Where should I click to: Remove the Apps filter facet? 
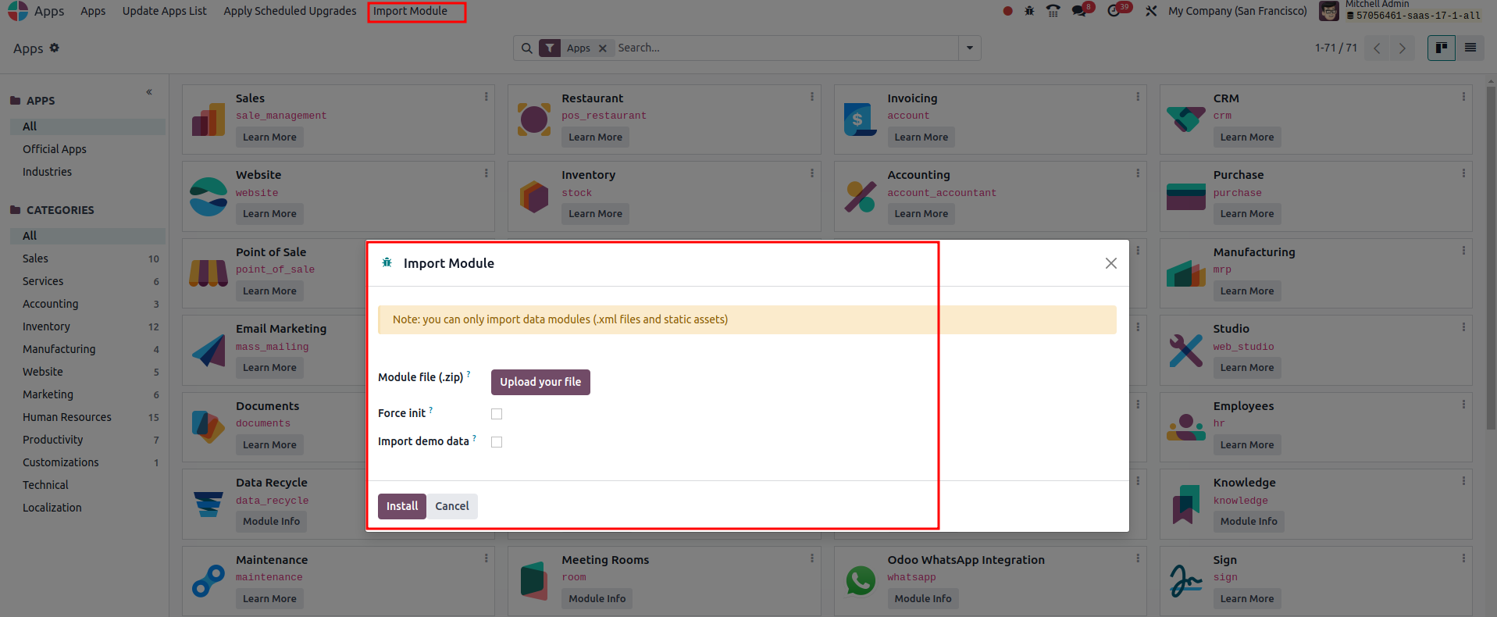[x=602, y=48]
